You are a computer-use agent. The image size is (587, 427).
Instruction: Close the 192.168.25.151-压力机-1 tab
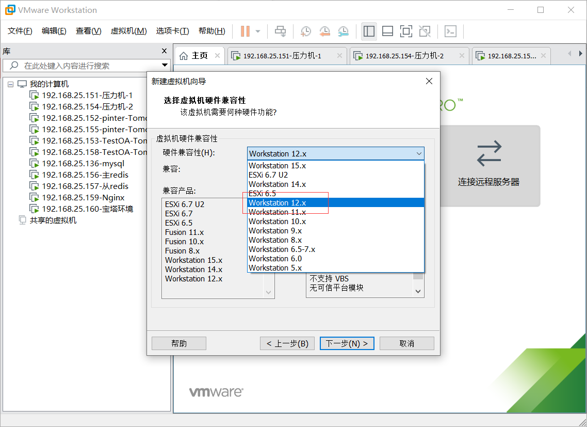pyautogui.click(x=339, y=55)
